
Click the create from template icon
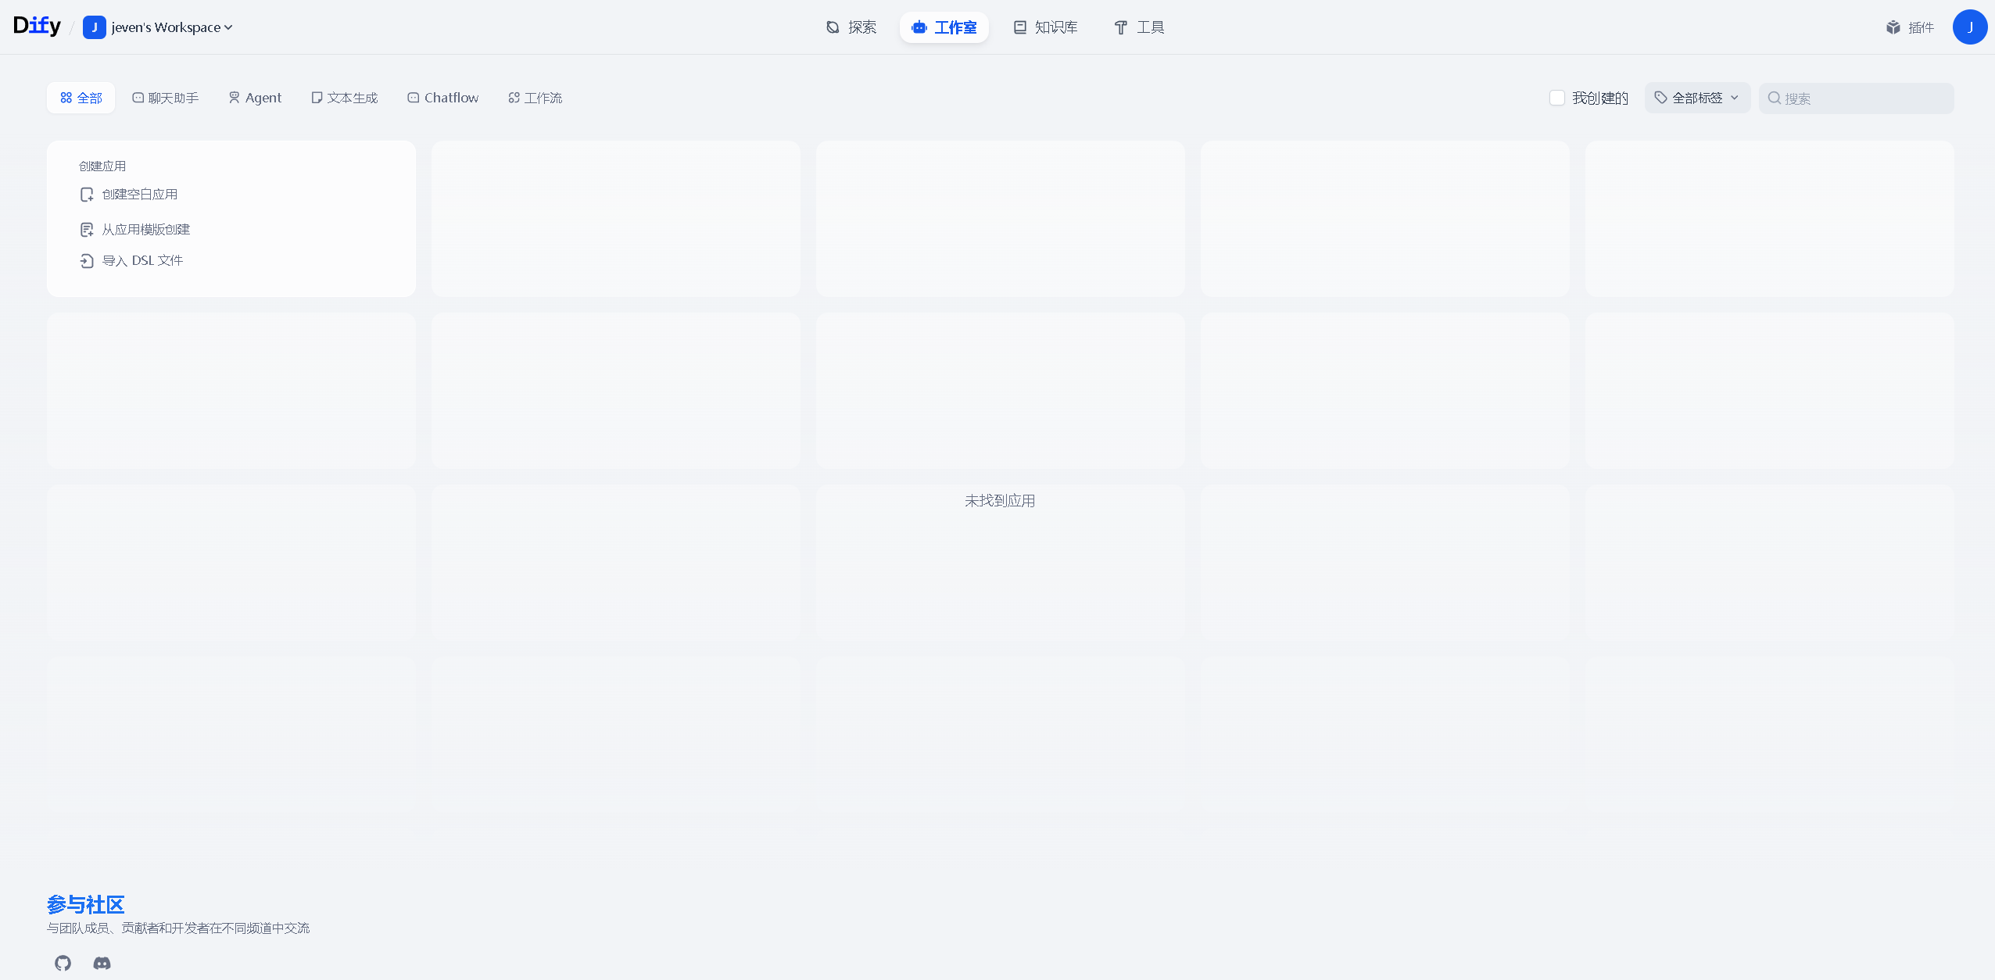(87, 230)
